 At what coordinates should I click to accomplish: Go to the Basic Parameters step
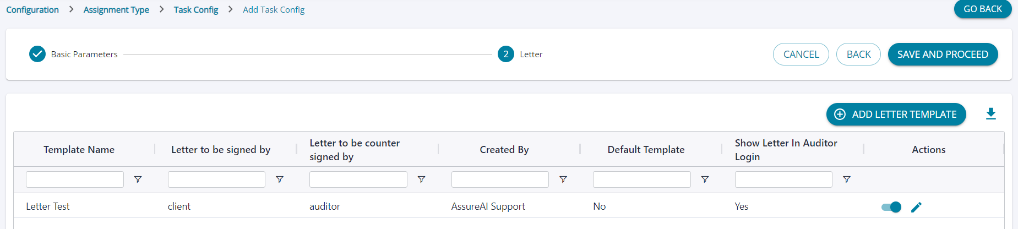[x=37, y=54]
